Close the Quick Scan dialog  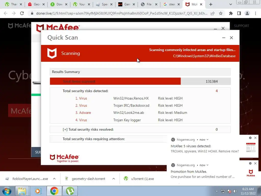click(231, 38)
